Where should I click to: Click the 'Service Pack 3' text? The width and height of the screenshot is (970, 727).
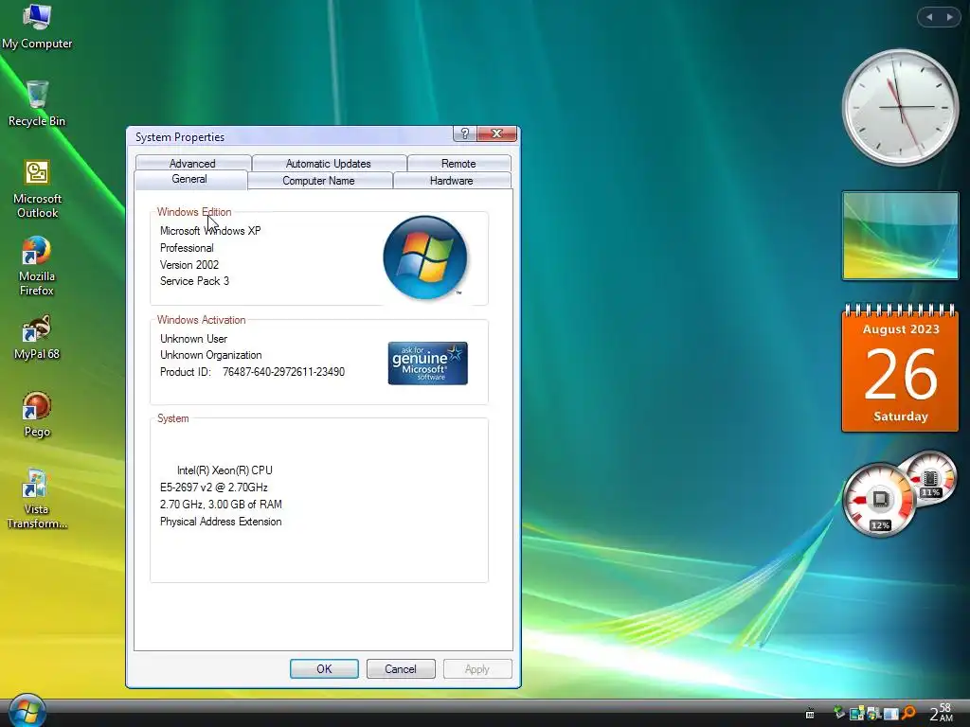click(x=194, y=280)
